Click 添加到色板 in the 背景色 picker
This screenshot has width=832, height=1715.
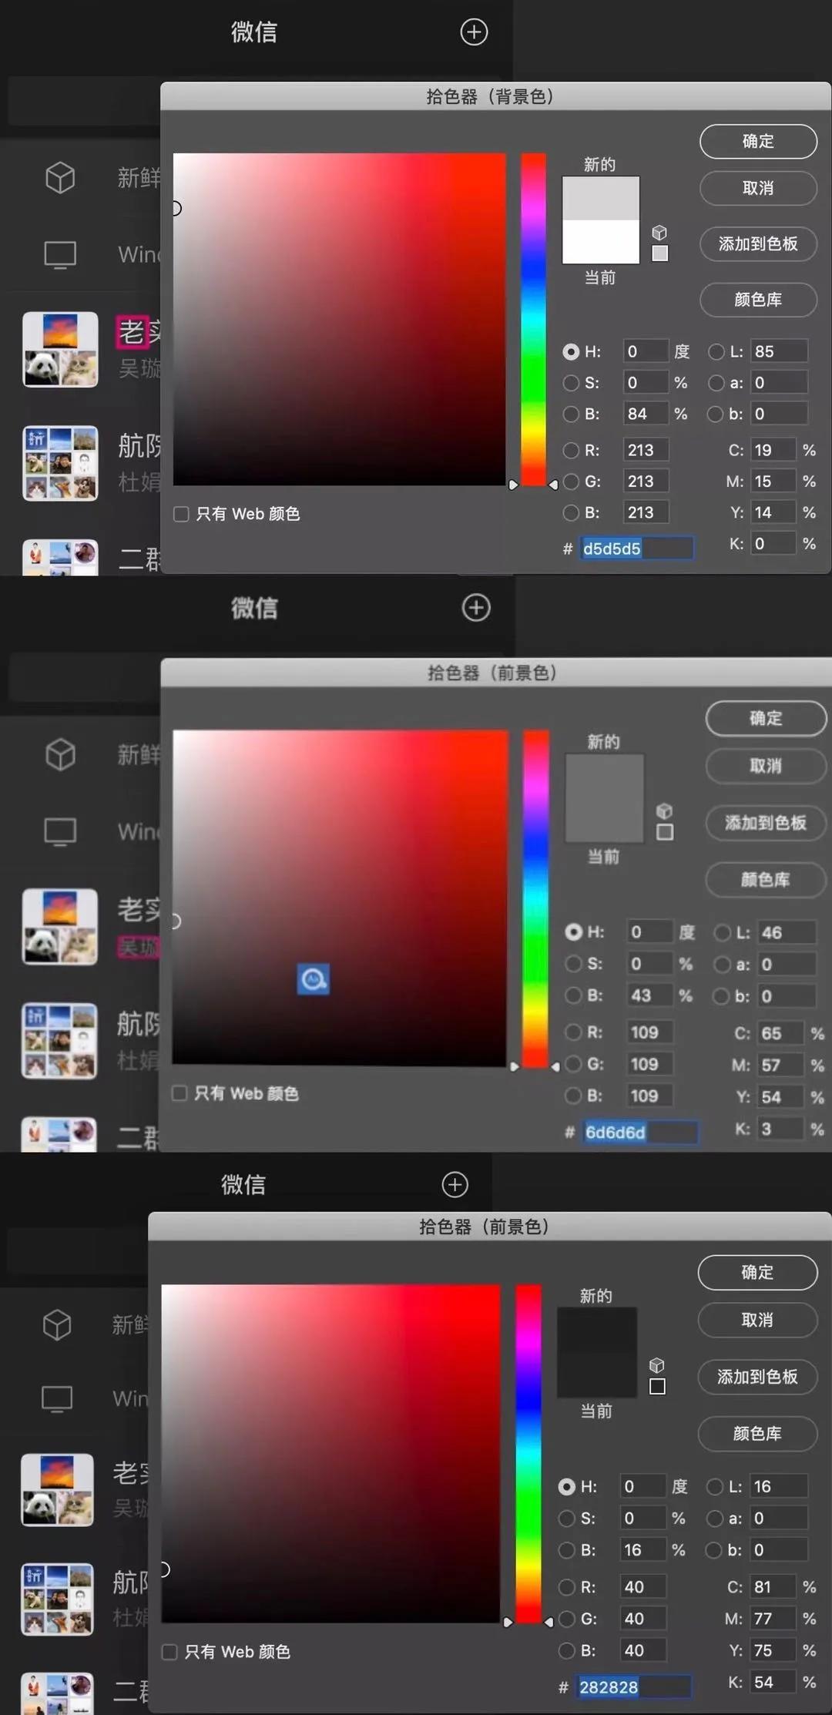[758, 243]
